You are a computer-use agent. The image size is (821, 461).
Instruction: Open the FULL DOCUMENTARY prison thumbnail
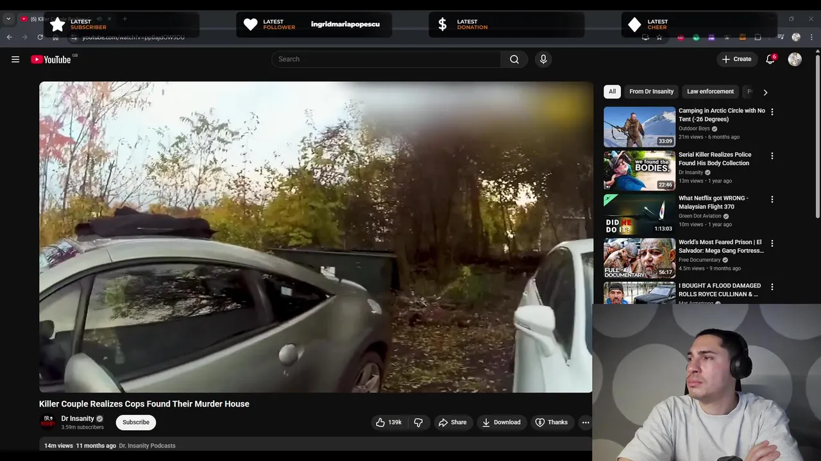tap(639, 259)
